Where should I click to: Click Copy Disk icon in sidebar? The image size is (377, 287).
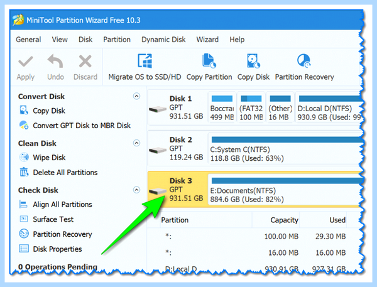24,111
